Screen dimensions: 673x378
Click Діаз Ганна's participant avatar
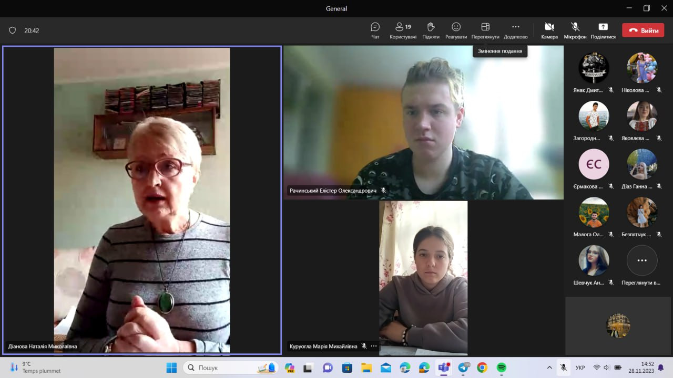pos(642,164)
